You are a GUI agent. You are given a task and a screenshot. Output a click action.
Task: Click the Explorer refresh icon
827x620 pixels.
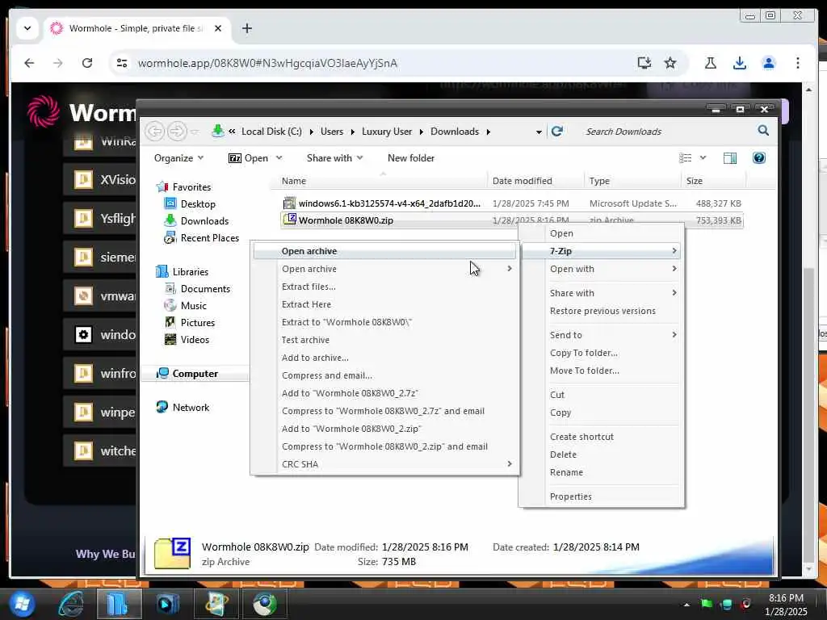pos(557,132)
